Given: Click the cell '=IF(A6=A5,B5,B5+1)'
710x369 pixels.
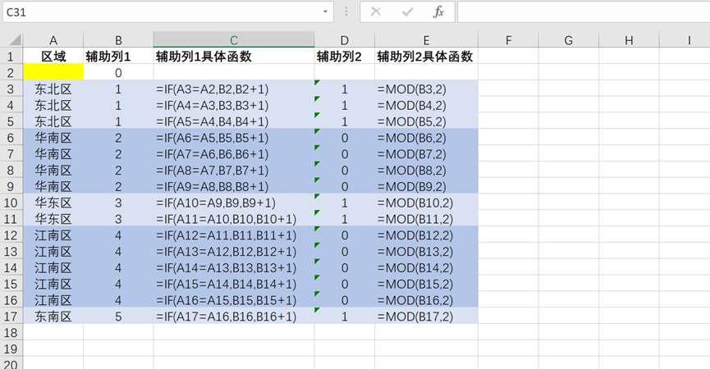Looking at the screenshot, I should point(234,138).
